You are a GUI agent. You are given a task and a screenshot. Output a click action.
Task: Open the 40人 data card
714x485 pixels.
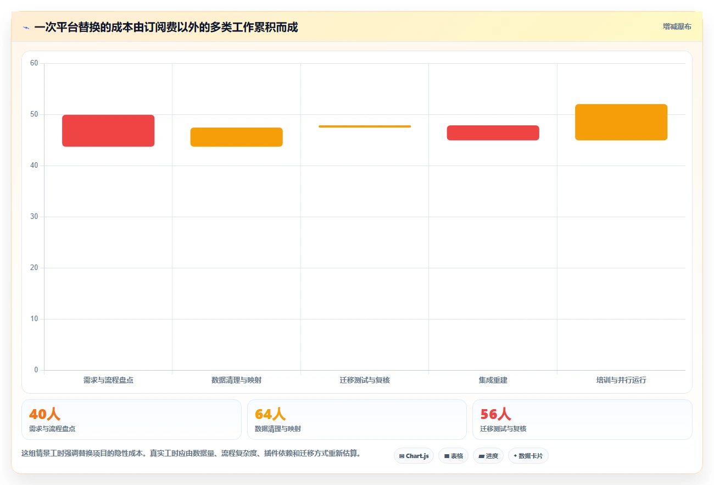[x=131, y=420]
